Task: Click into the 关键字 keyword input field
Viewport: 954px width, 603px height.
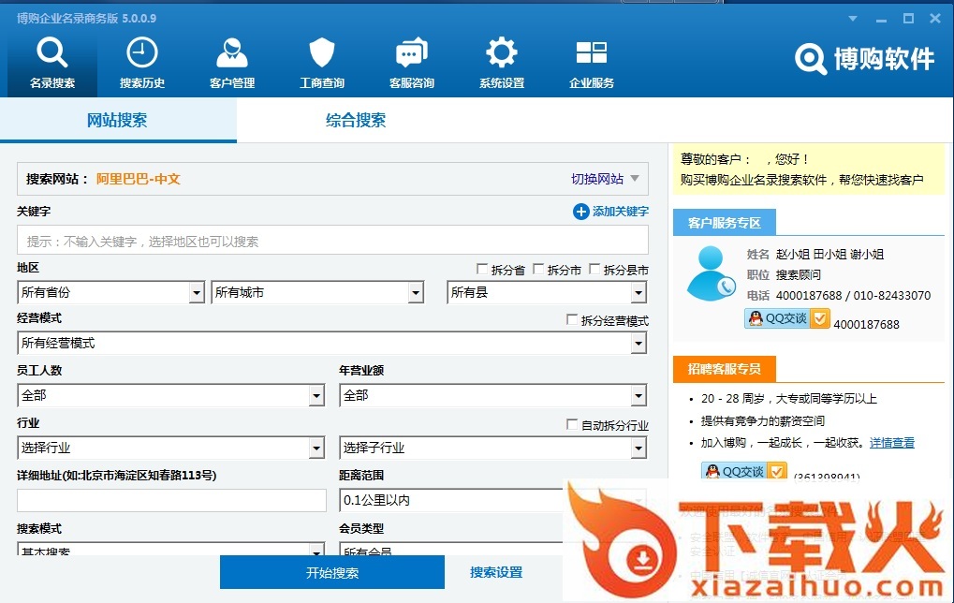Action: click(x=332, y=241)
